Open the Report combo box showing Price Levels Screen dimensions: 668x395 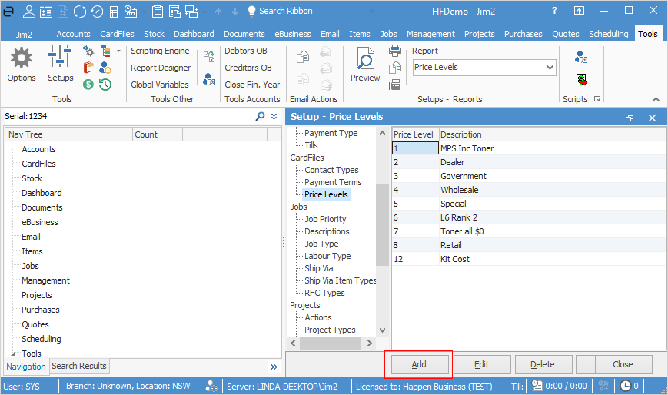click(484, 68)
